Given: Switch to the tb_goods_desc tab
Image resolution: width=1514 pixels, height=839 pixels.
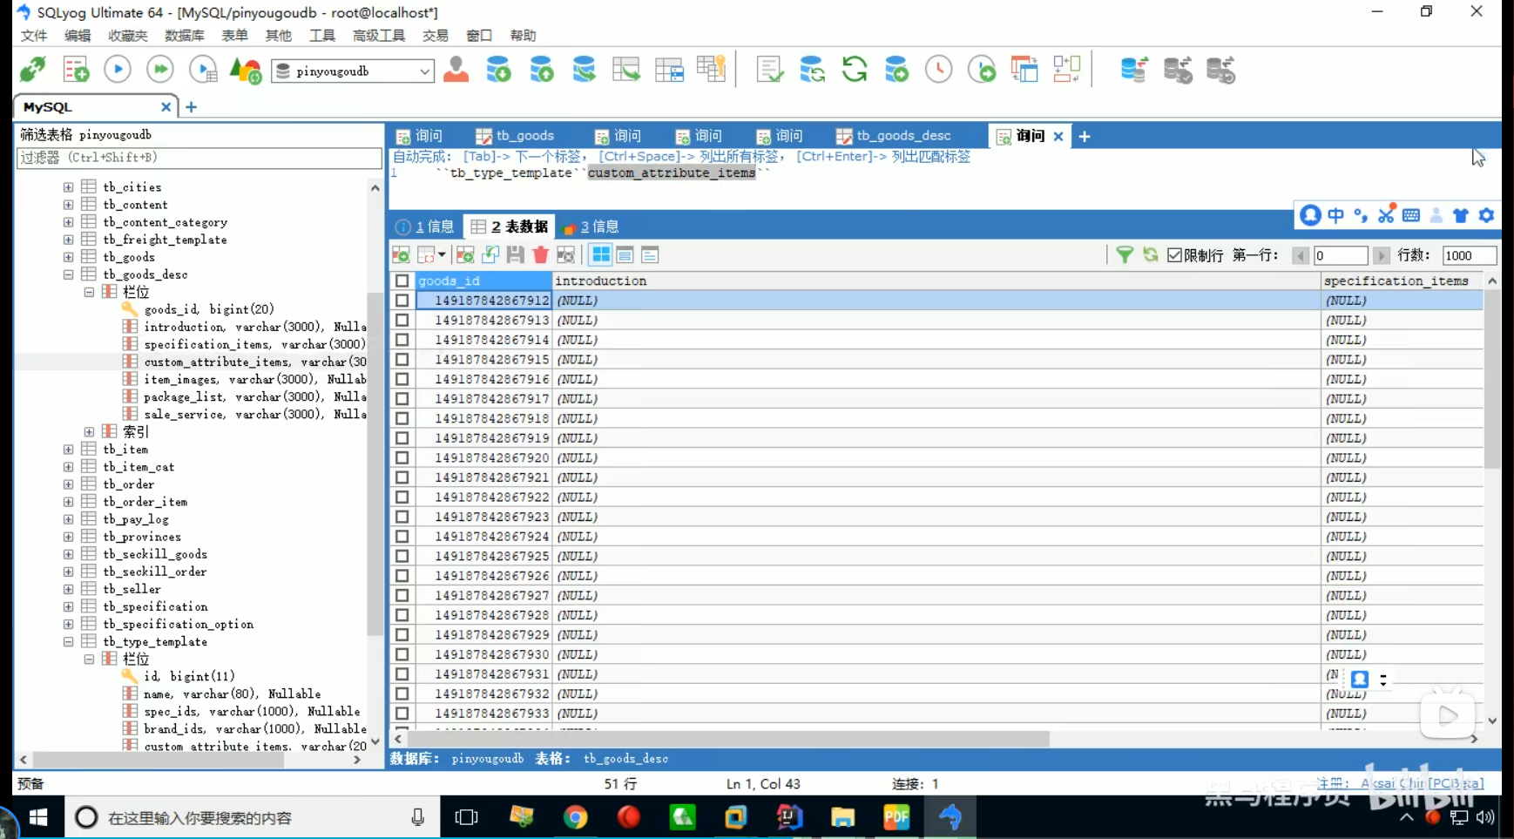Looking at the screenshot, I should pyautogui.click(x=894, y=135).
